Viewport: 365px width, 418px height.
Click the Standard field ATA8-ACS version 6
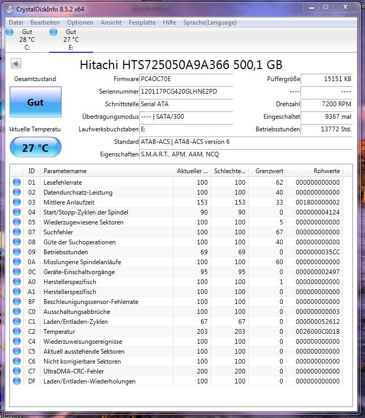coord(246,142)
